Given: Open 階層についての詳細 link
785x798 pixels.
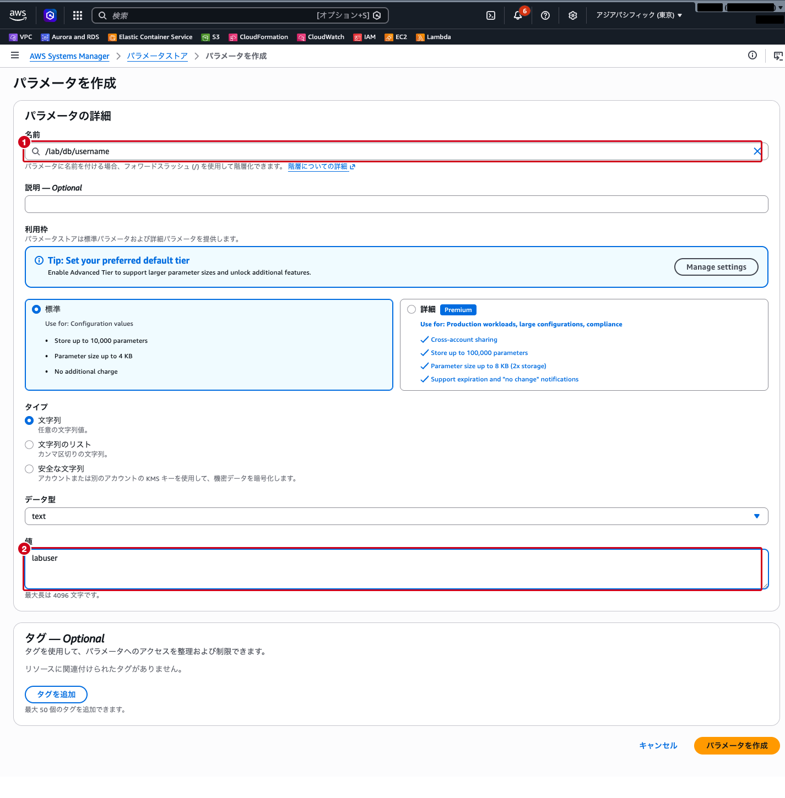Looking at the screenshot, I should 322,167.
